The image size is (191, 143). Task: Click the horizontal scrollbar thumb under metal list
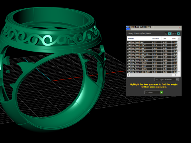151,75
